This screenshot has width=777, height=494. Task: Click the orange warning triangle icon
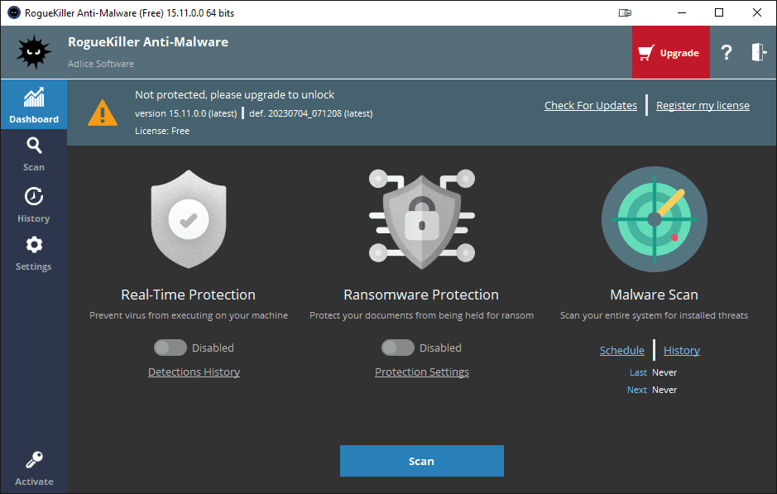(x=103, y=112)
